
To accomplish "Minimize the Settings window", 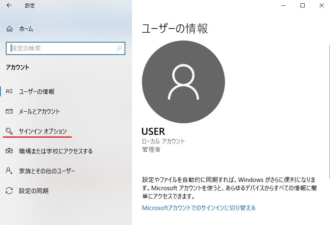I will pos(284,5).
